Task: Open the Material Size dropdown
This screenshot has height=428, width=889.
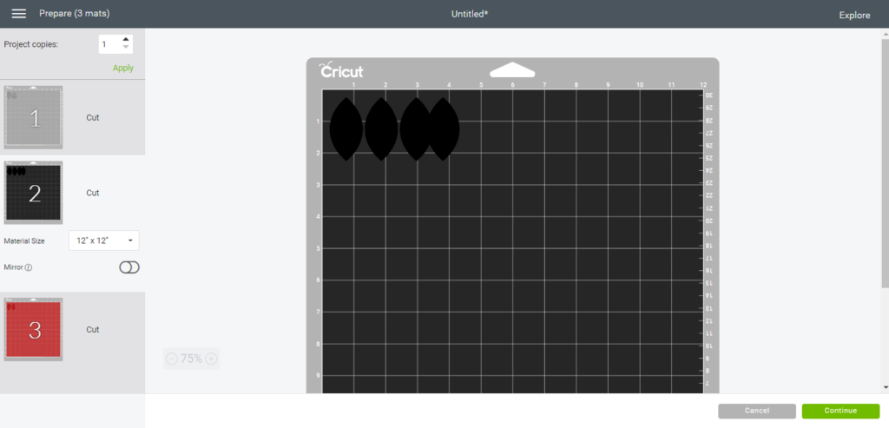Action: tap(103, 240)
